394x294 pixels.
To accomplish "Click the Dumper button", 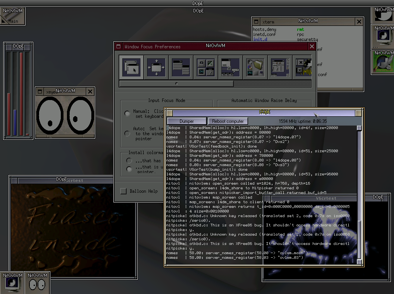I will (187, 121).
